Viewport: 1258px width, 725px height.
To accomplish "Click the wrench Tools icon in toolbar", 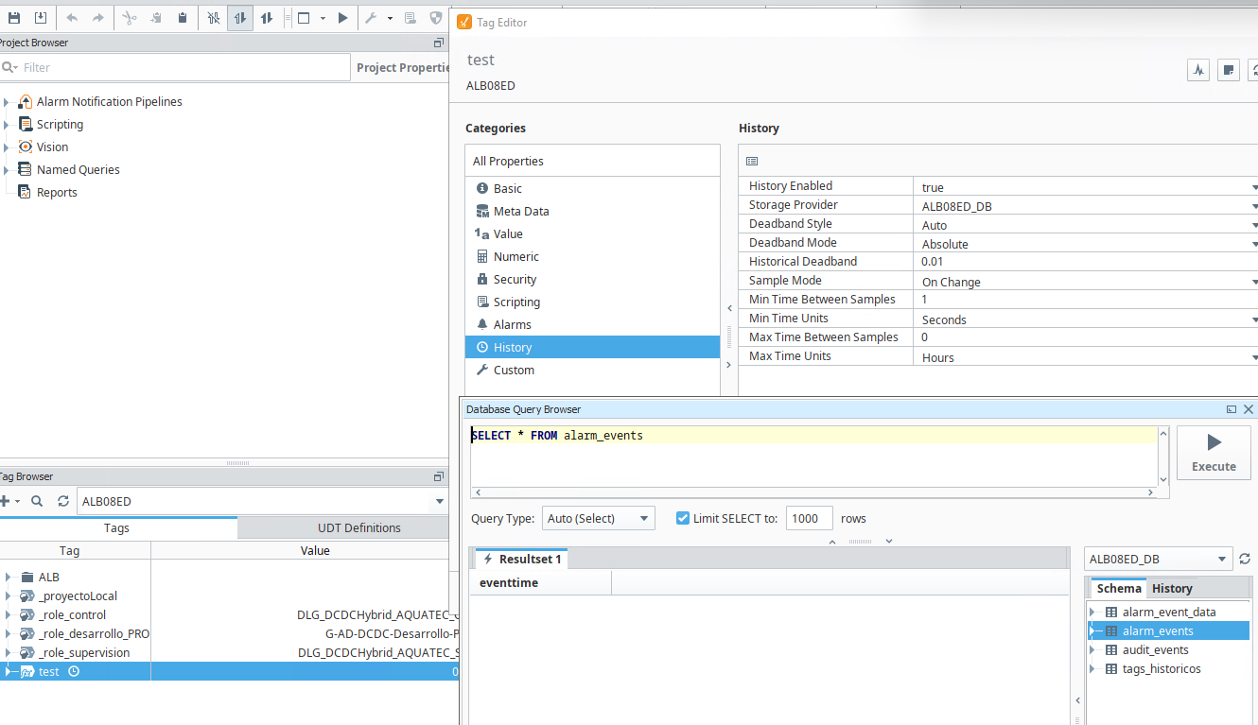I will (x=372, y=18).
